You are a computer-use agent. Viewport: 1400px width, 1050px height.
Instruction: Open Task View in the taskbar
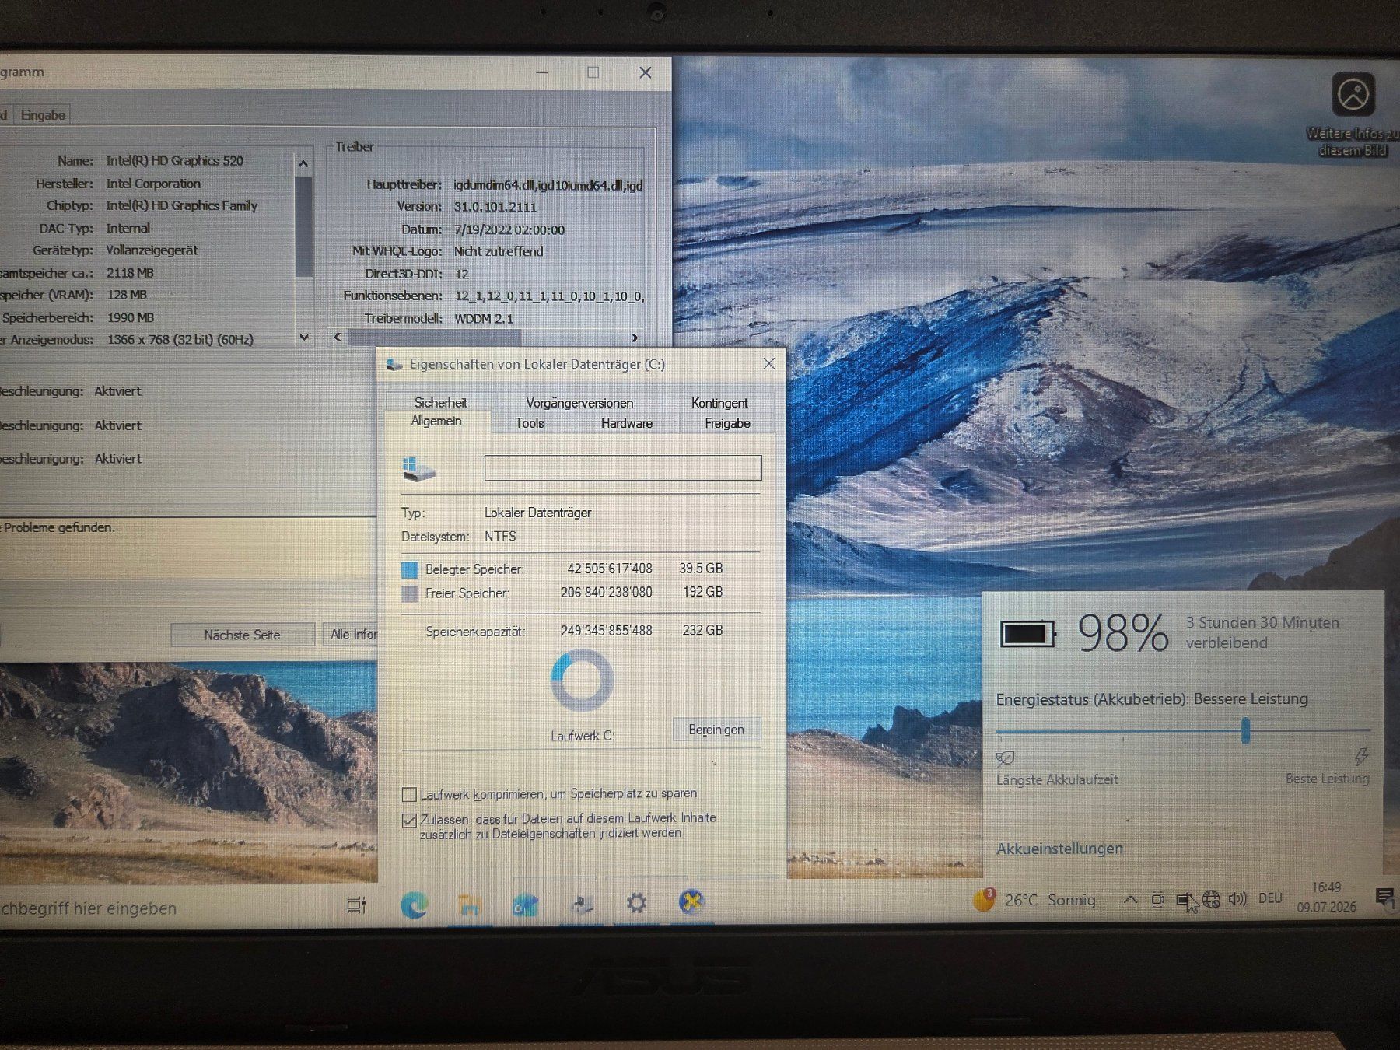[356, 905]
